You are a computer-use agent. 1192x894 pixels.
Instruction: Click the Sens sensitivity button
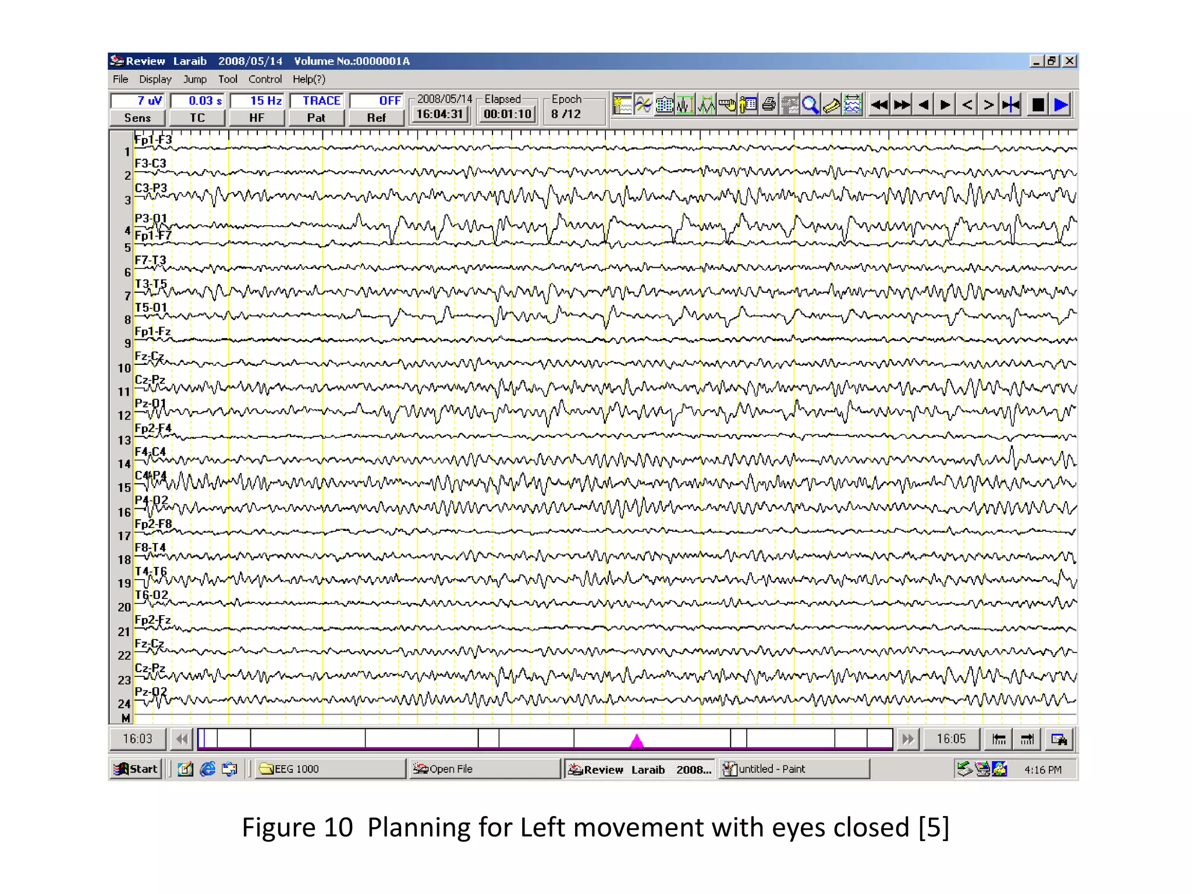(138, 118)
